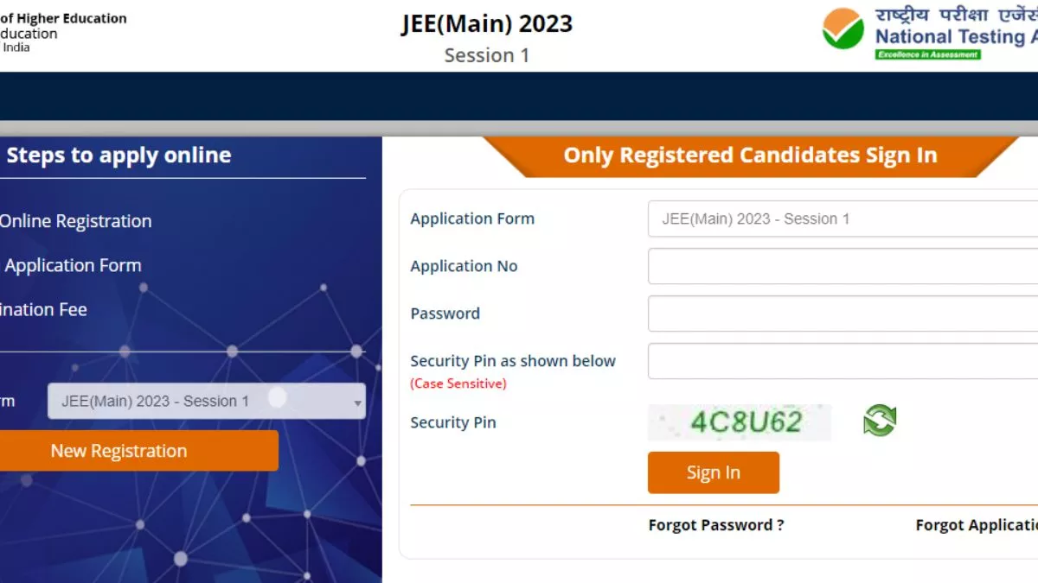Focus the Password input field
The image size is (1038, 583).
[843, 314]
